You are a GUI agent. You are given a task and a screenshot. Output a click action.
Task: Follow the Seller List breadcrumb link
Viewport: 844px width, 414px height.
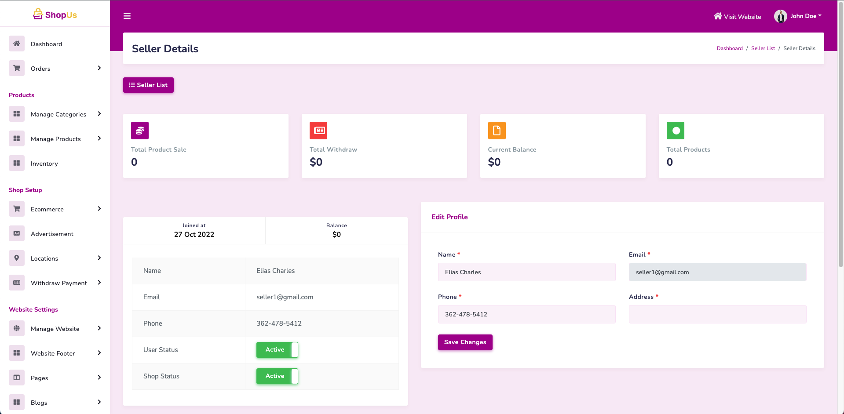pos(763,48)
